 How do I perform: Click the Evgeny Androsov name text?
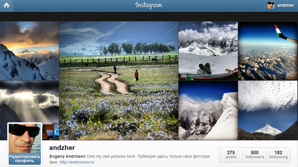(x=67, y=156)
